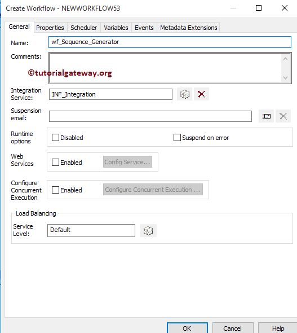
Task: Open the Service Level browse icon
Action: 148,231
